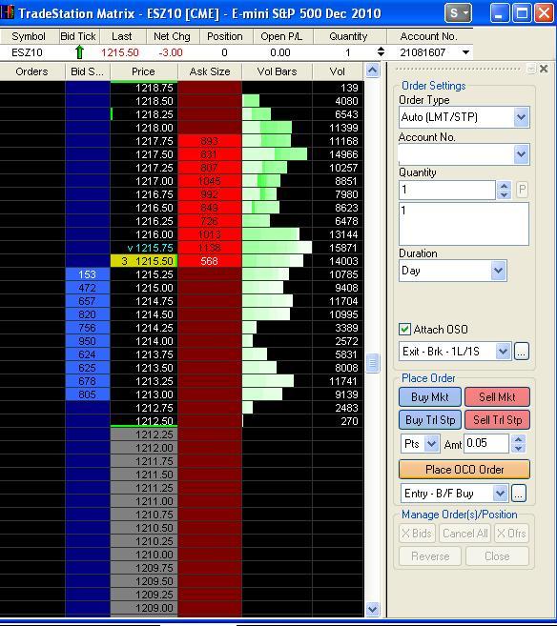Click the Quantity input field
This screenshot has width=557, height=626.
click(x=447, y=190)
